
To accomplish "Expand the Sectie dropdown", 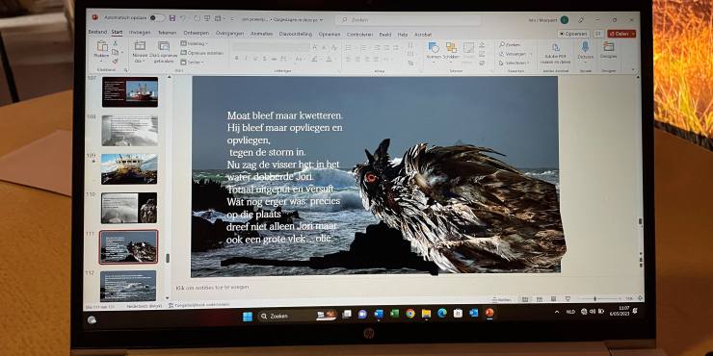I will [x=193, y=63].
